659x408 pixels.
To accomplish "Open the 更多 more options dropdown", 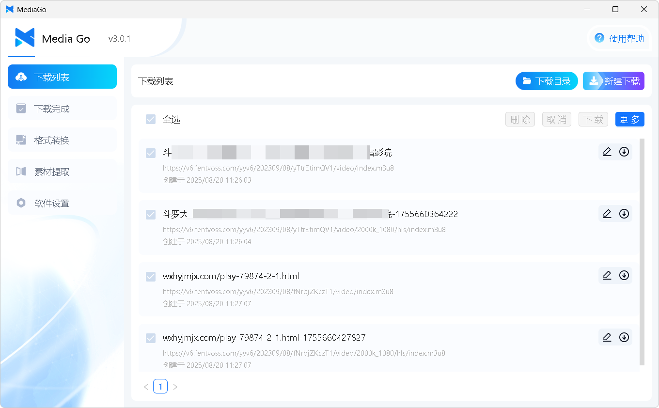I will point(629,119).
